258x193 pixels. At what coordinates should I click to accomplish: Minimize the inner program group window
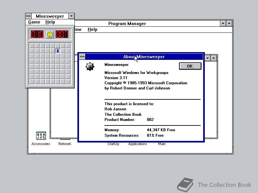[207, 58]
